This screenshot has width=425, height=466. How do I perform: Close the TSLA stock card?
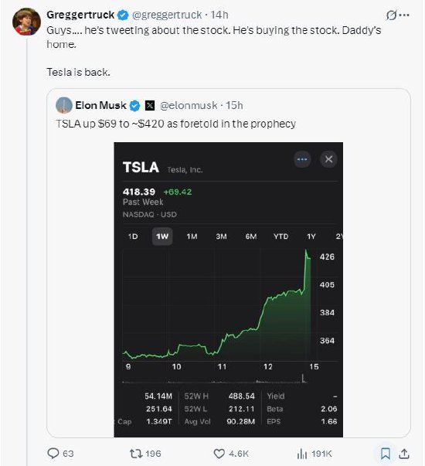pyautogui.click(x=328, y=159)
